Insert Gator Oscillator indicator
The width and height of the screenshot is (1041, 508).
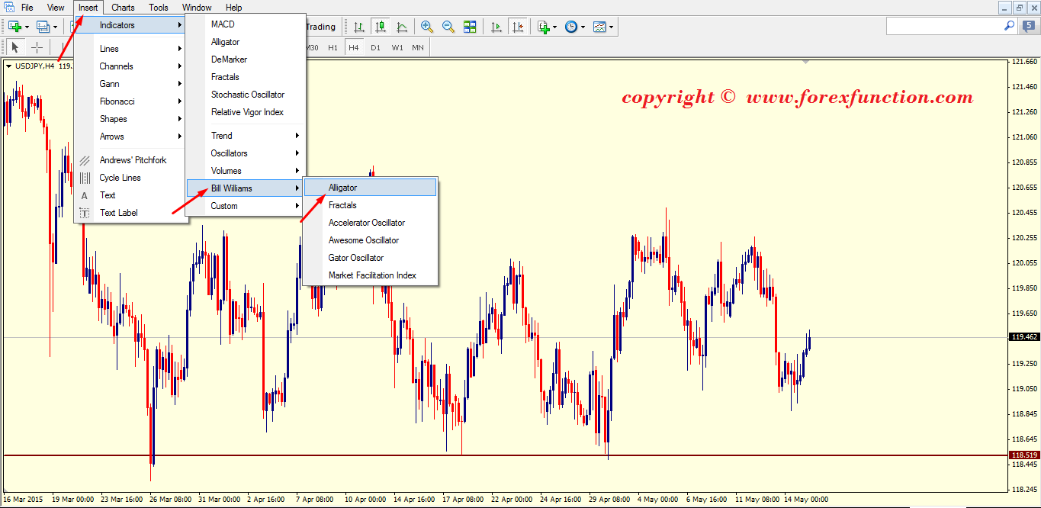(x=371, y=258)
